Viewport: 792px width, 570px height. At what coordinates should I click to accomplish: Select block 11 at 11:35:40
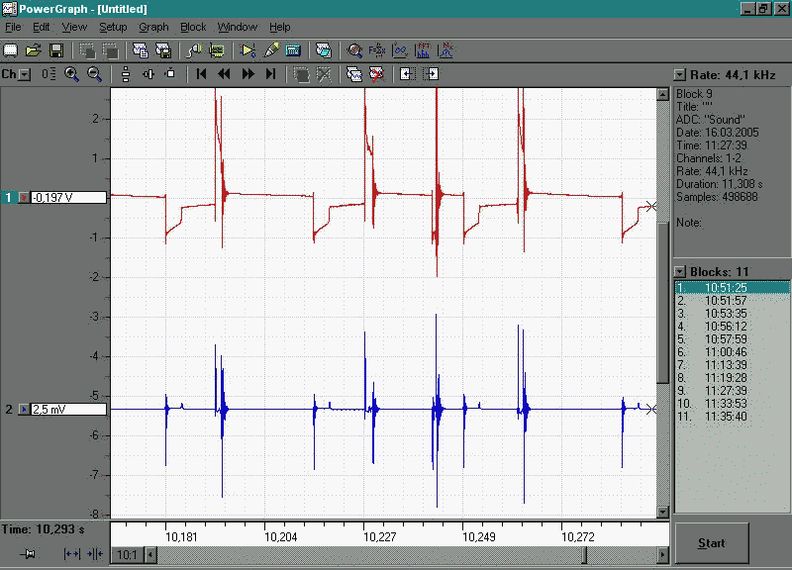(x=733, y=417)
